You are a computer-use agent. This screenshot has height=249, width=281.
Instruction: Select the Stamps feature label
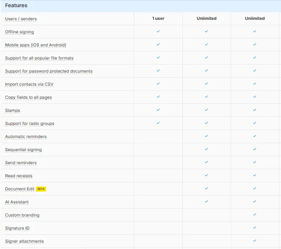tap(13, 110)
